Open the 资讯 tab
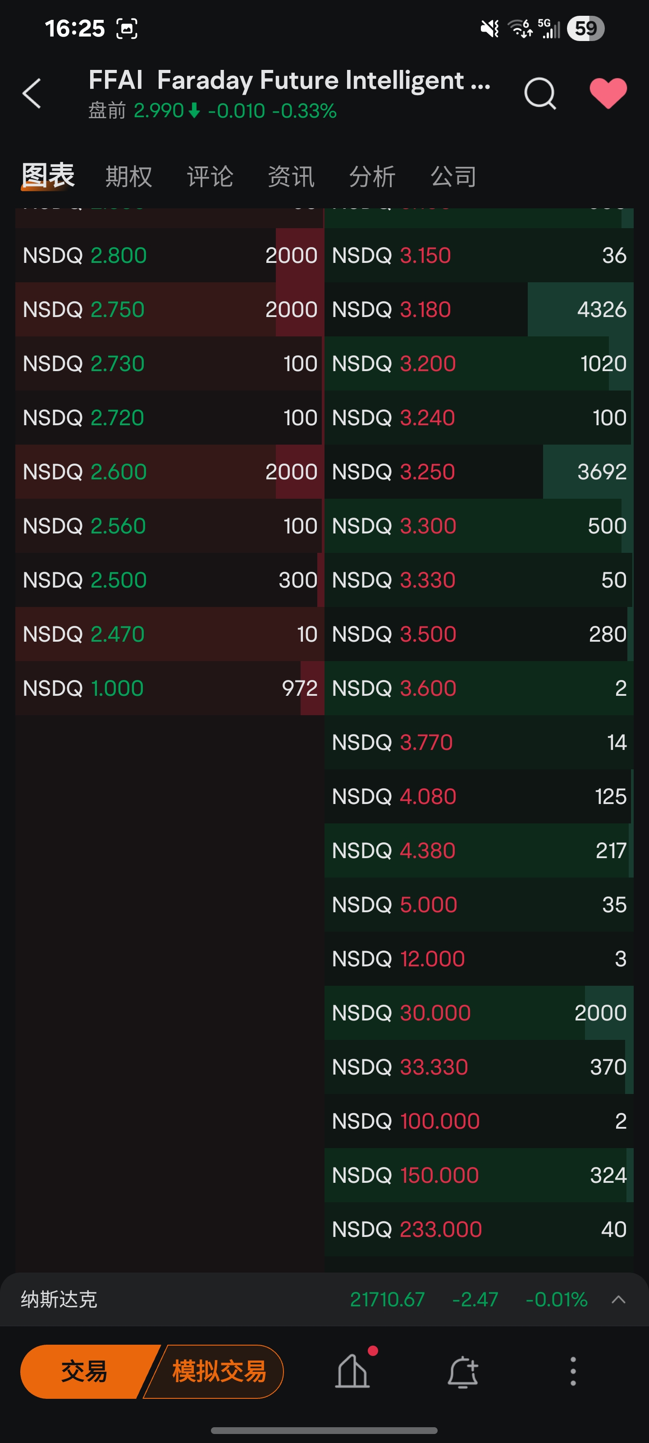 [x=291, y=176]
